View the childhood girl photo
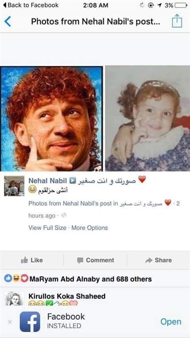This screenshot has width=190, height=338. pos(147,118)
